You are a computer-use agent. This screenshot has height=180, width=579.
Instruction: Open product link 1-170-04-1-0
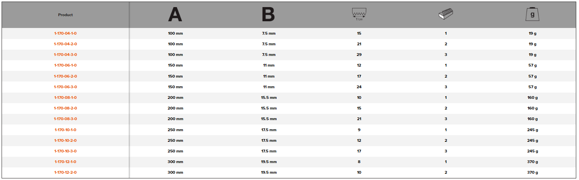[x=65, y=33]
